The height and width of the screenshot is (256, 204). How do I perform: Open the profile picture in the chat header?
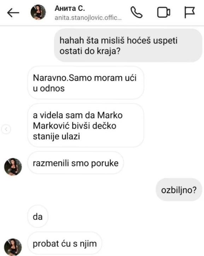click(x=38, y=12)
